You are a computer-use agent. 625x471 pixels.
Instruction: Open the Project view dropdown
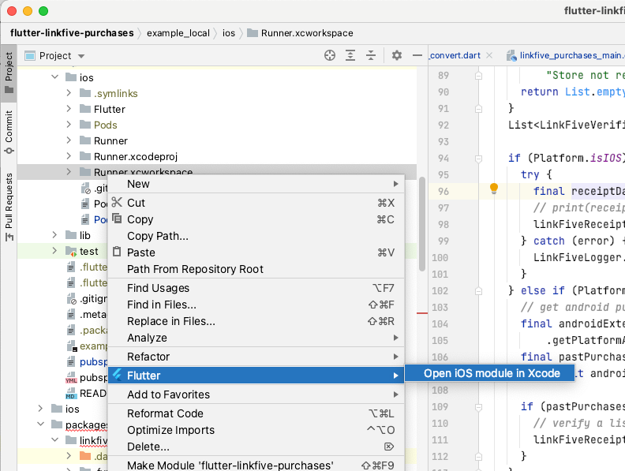pos(81,56)
